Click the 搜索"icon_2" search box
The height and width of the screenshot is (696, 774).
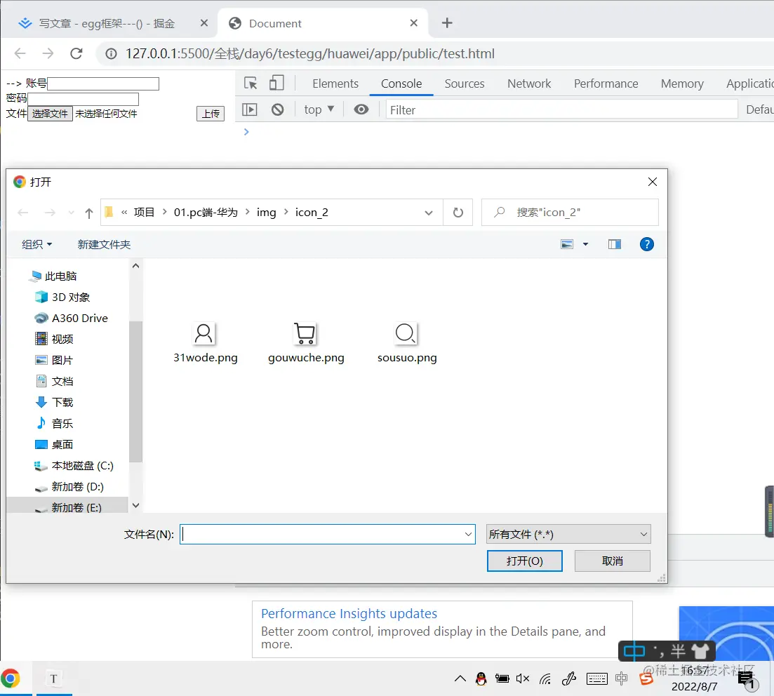[x=570, y=213]
